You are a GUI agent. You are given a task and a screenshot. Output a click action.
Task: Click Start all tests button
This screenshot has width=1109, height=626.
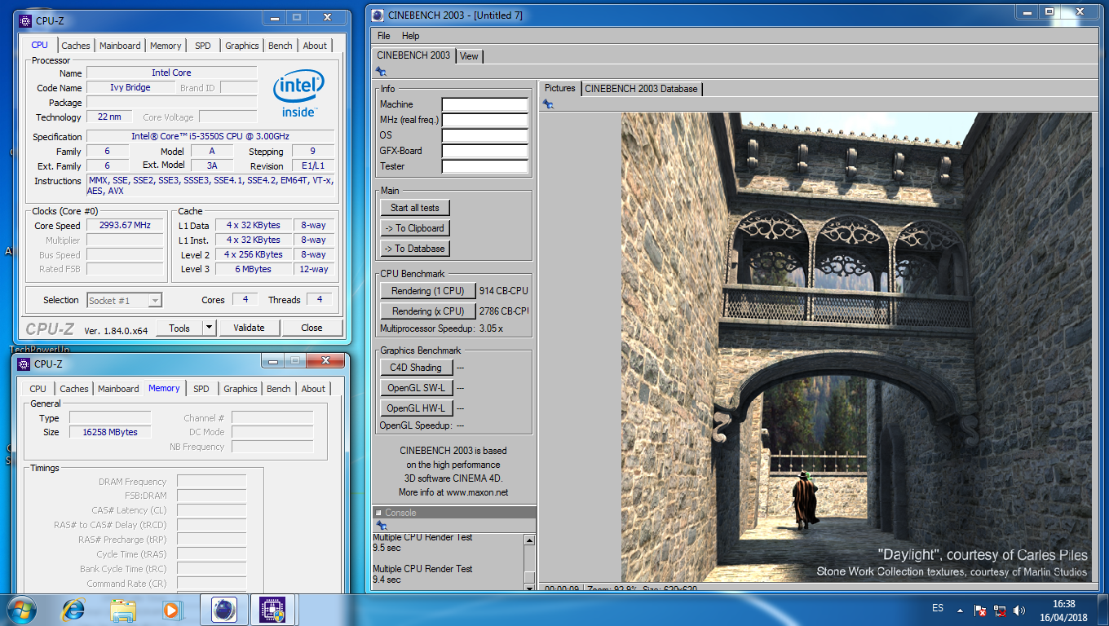[x=415, y=208]
